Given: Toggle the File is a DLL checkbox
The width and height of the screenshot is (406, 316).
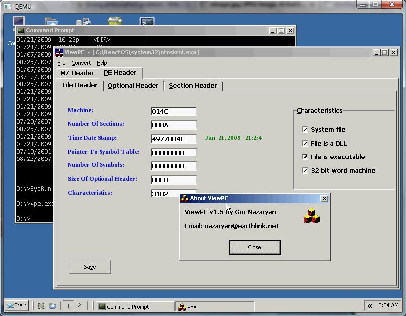Looking at the screenshot, I should click(x=305, y=143).
